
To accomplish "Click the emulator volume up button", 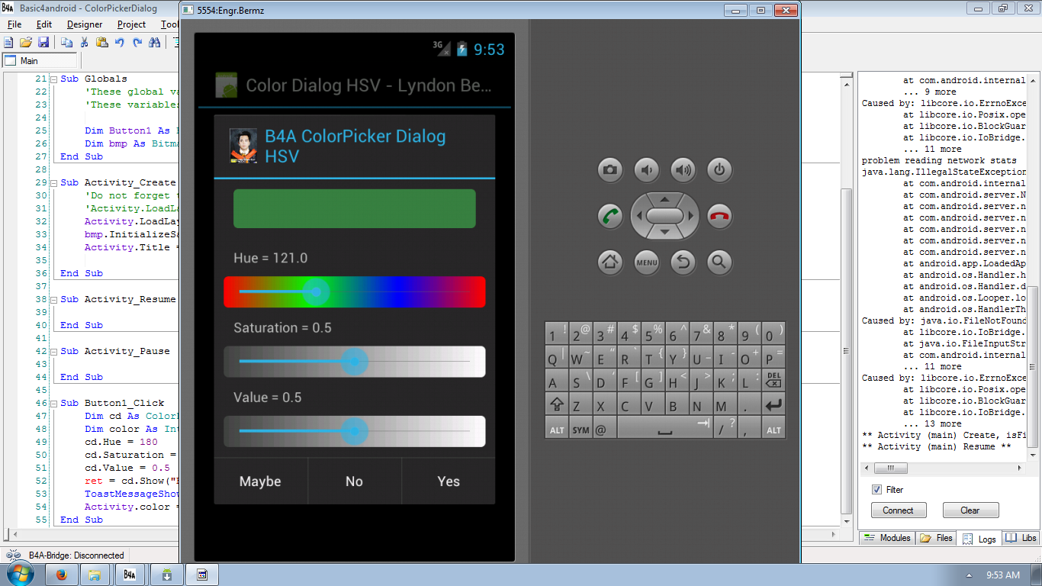I will 683,170.
